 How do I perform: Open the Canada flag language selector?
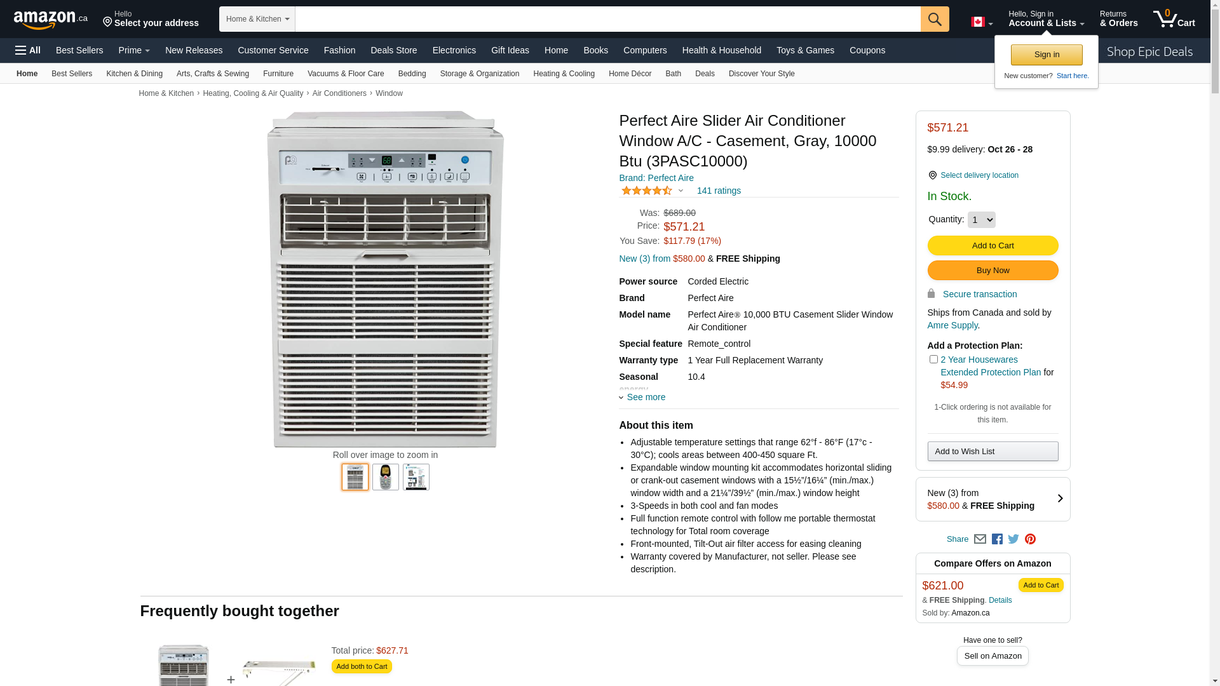click(x=981, y=22)
